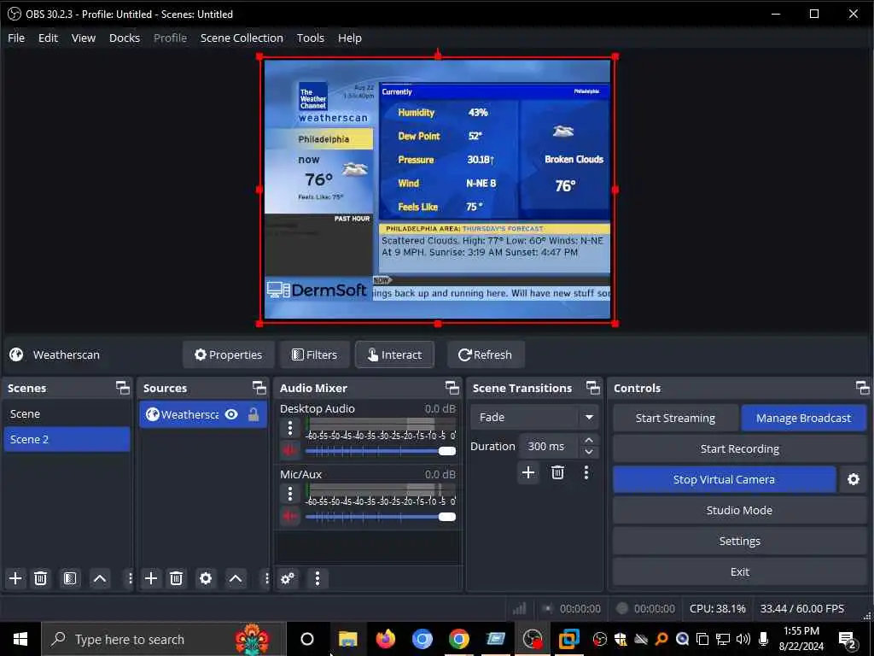Unmute Desktop Audio speaker icon
This screenshot has width=874, height=656.
(x=290, y=450)
